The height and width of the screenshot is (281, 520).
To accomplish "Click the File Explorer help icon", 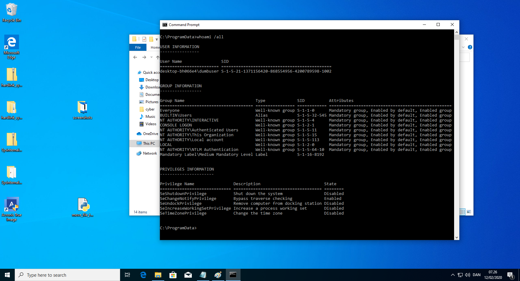I will 470,47.
